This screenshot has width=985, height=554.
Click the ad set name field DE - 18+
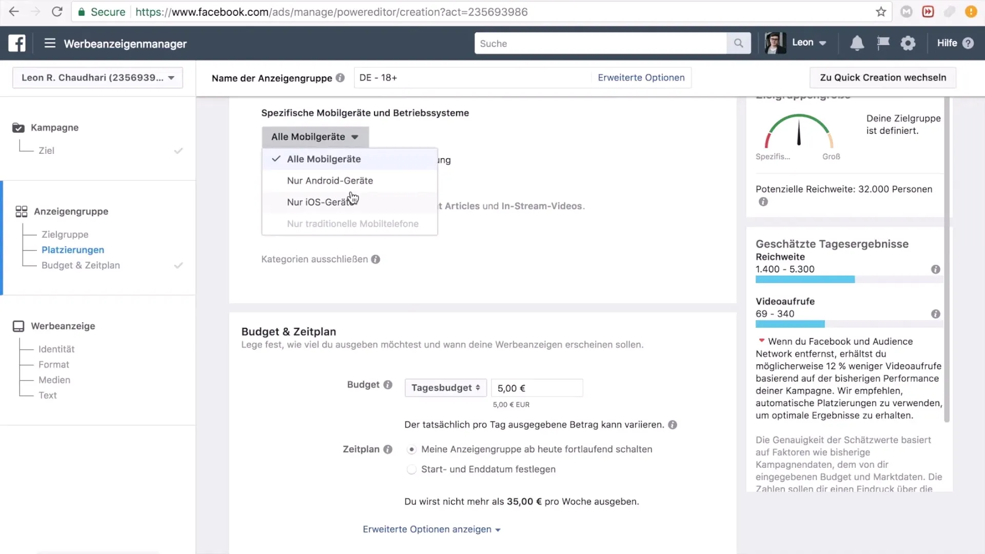click(472, 77)
